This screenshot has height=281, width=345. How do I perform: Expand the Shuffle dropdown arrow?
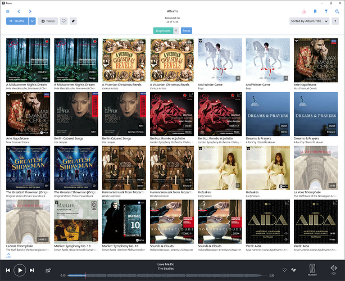[x=32, y=21]
